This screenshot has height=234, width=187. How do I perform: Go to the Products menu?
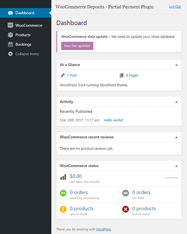point(25,35)
